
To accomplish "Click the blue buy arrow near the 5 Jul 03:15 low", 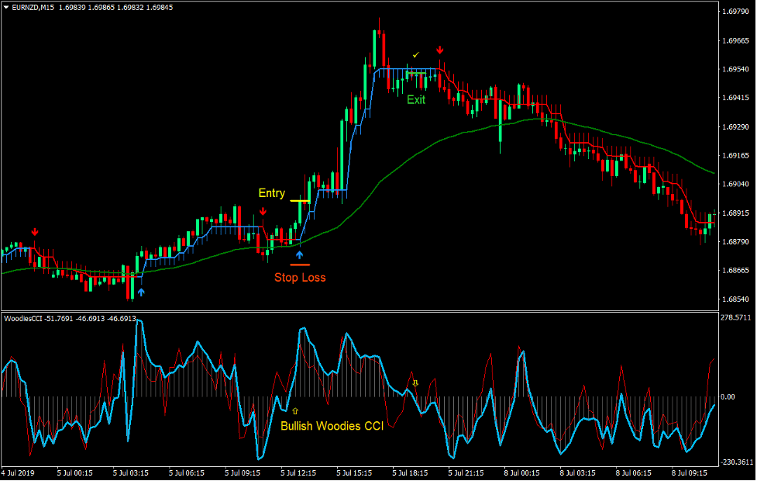I will click(141, 291).
